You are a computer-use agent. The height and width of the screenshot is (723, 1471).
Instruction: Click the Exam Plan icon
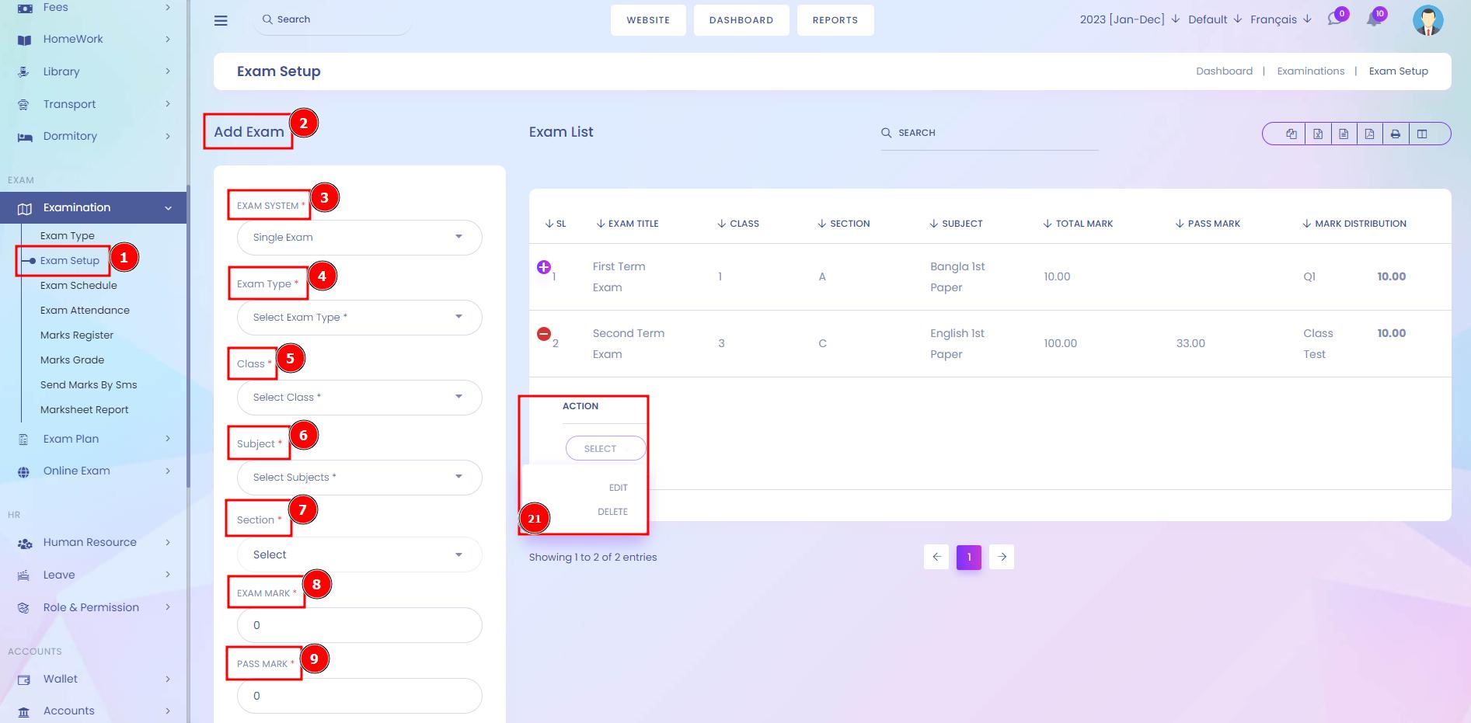23,440
